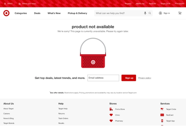Viewport: 186px width, 140px height.
Task: Open Target Help footer link
Action: (x=63, y=109)
